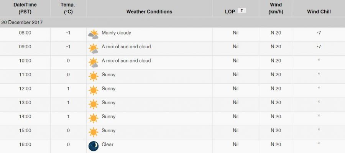The width and height of the screenshot is (345, 153).
Task: Click the N 20 wind value at 16:00
Action: (276, 145)
